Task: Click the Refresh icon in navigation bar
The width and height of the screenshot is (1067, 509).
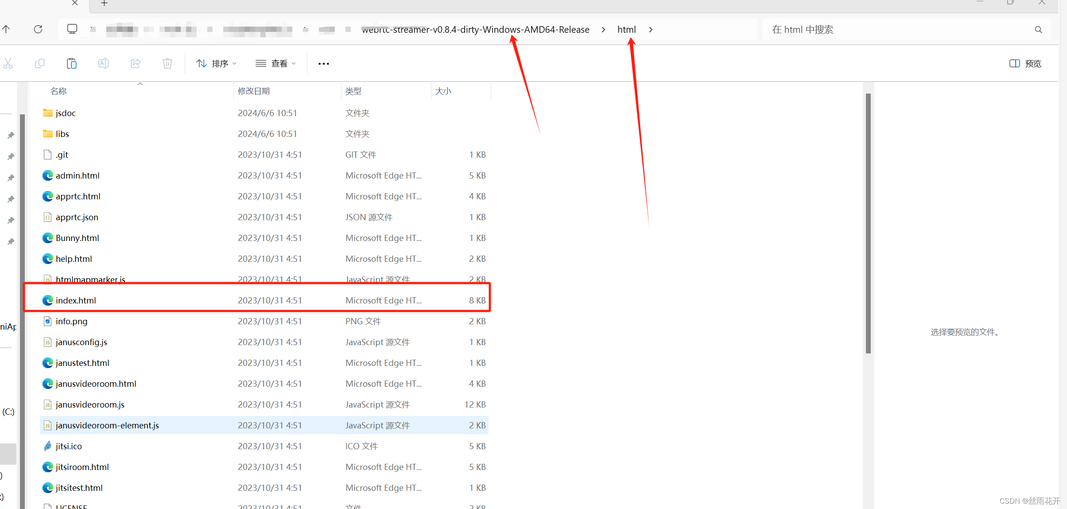Action: [x=38, y=29]
